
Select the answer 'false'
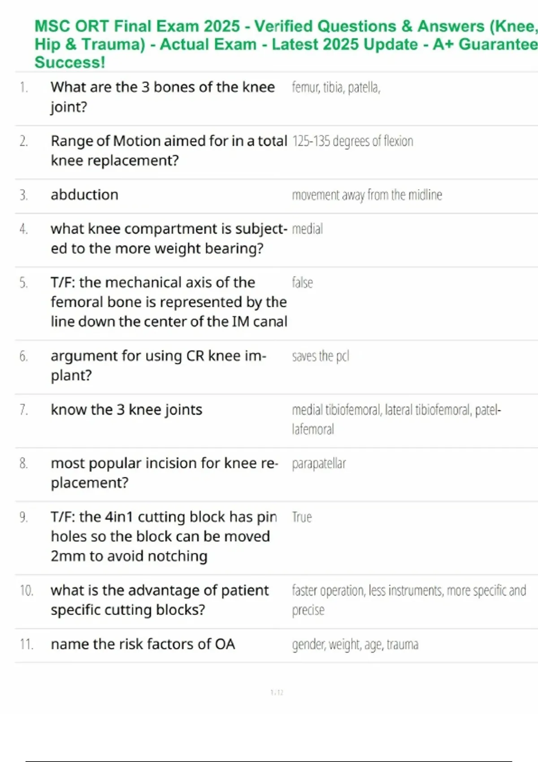[302, 283]
